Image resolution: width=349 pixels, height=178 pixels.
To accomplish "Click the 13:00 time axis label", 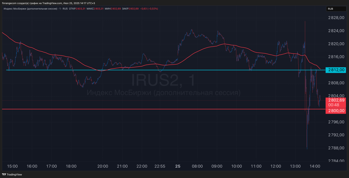I will (295, 166).
